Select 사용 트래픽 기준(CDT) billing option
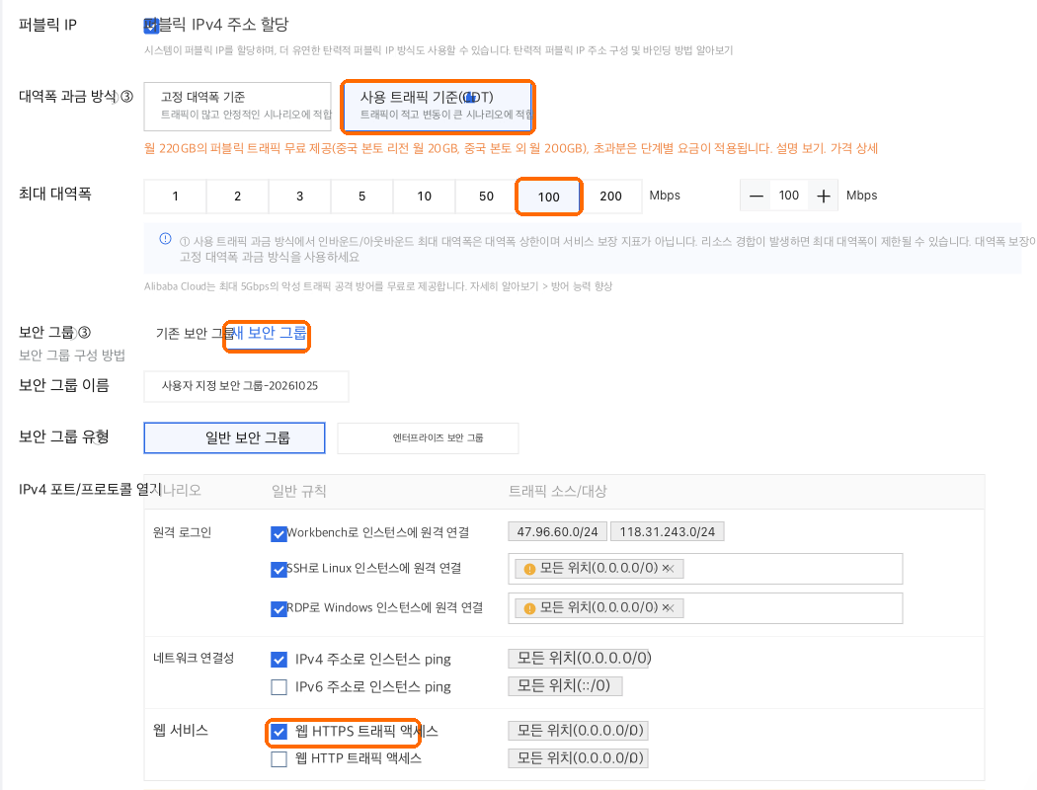Image resolution: width=1037 pixels, height=790 pixels. point(438,106)
